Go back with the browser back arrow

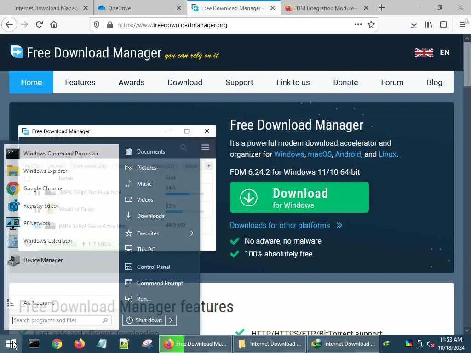point(9,25)
